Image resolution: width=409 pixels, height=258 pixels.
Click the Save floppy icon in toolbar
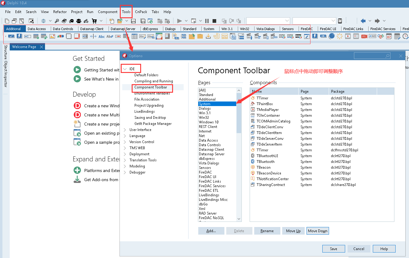(133, 21)
